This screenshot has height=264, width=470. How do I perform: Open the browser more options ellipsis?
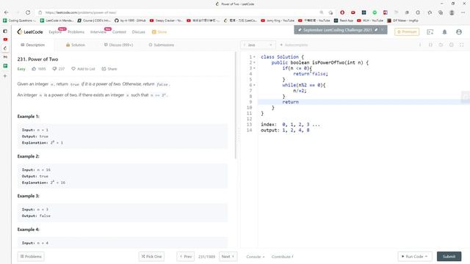coord(463,12)
